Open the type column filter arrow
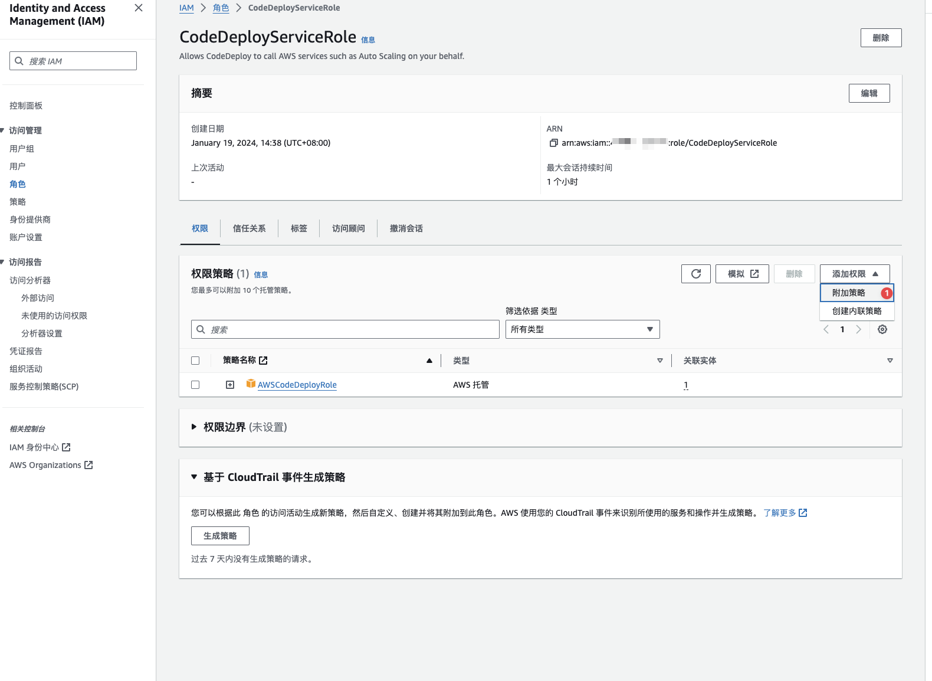Screen dimensions: 932x681 [x=660, y=361]
